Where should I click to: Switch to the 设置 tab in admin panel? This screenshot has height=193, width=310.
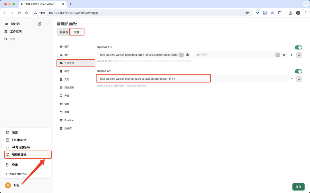tap(76, 32)
